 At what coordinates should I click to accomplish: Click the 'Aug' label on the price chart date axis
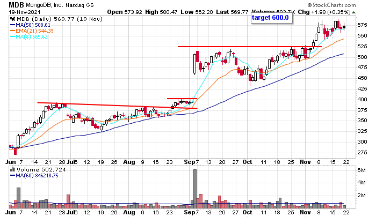click(129, 162)
